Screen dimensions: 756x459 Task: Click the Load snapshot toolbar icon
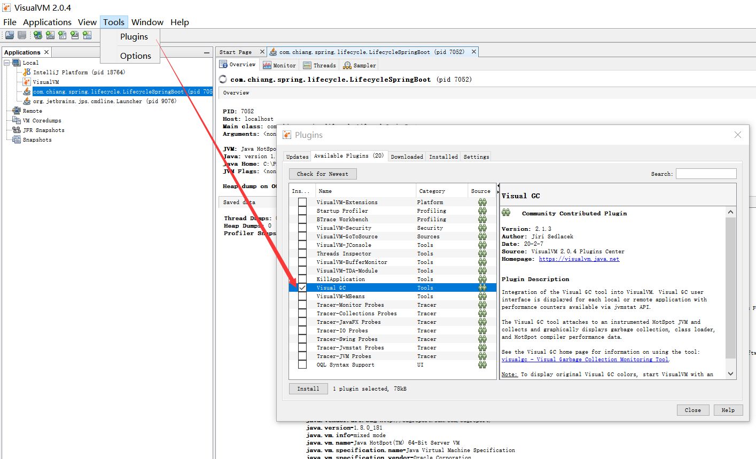pyautogui.click(x=10, y=35)
